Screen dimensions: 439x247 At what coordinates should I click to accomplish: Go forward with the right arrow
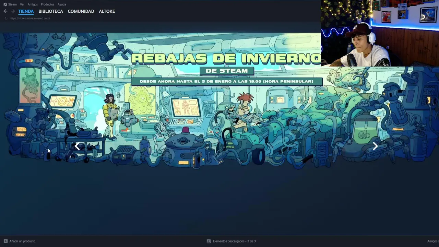point(13,11)
